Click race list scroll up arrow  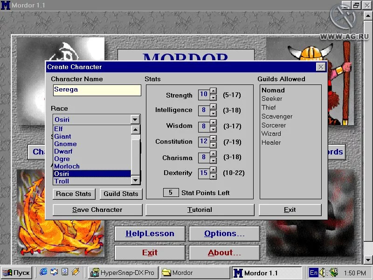pyautogui.click(x=135, y=130)
